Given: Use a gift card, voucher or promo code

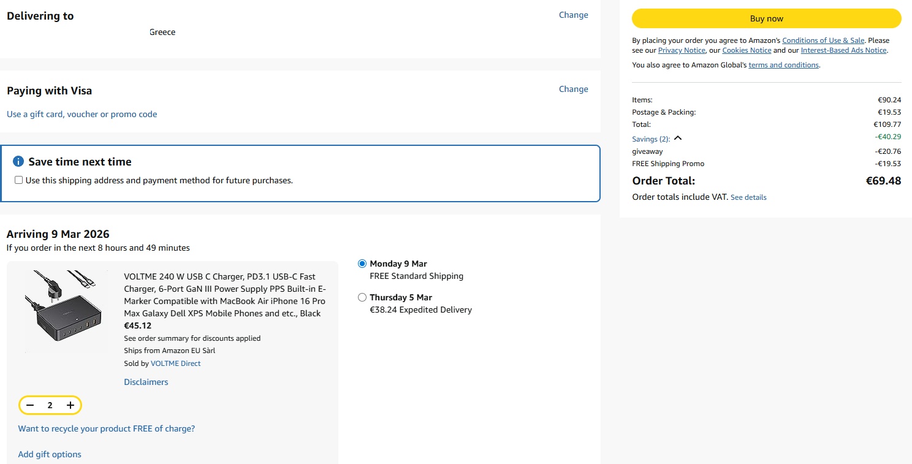Looking at the screenshot, I should tap(82, 114).
